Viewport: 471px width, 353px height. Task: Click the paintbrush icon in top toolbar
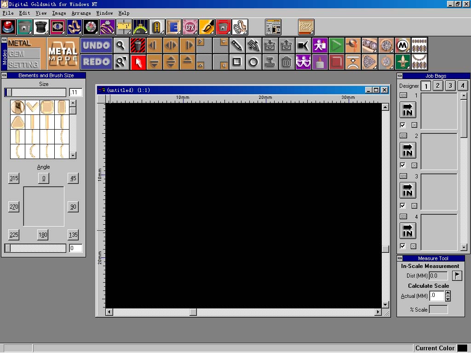(x=207, y=27)
